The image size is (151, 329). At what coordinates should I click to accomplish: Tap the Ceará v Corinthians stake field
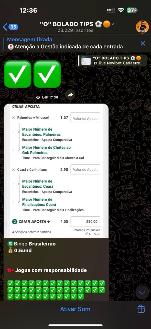85,170
